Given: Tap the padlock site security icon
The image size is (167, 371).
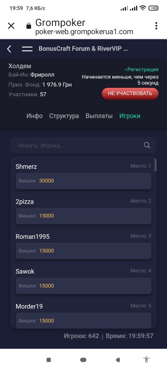Looking at the screenshot, I should click(x=29, y=26).
